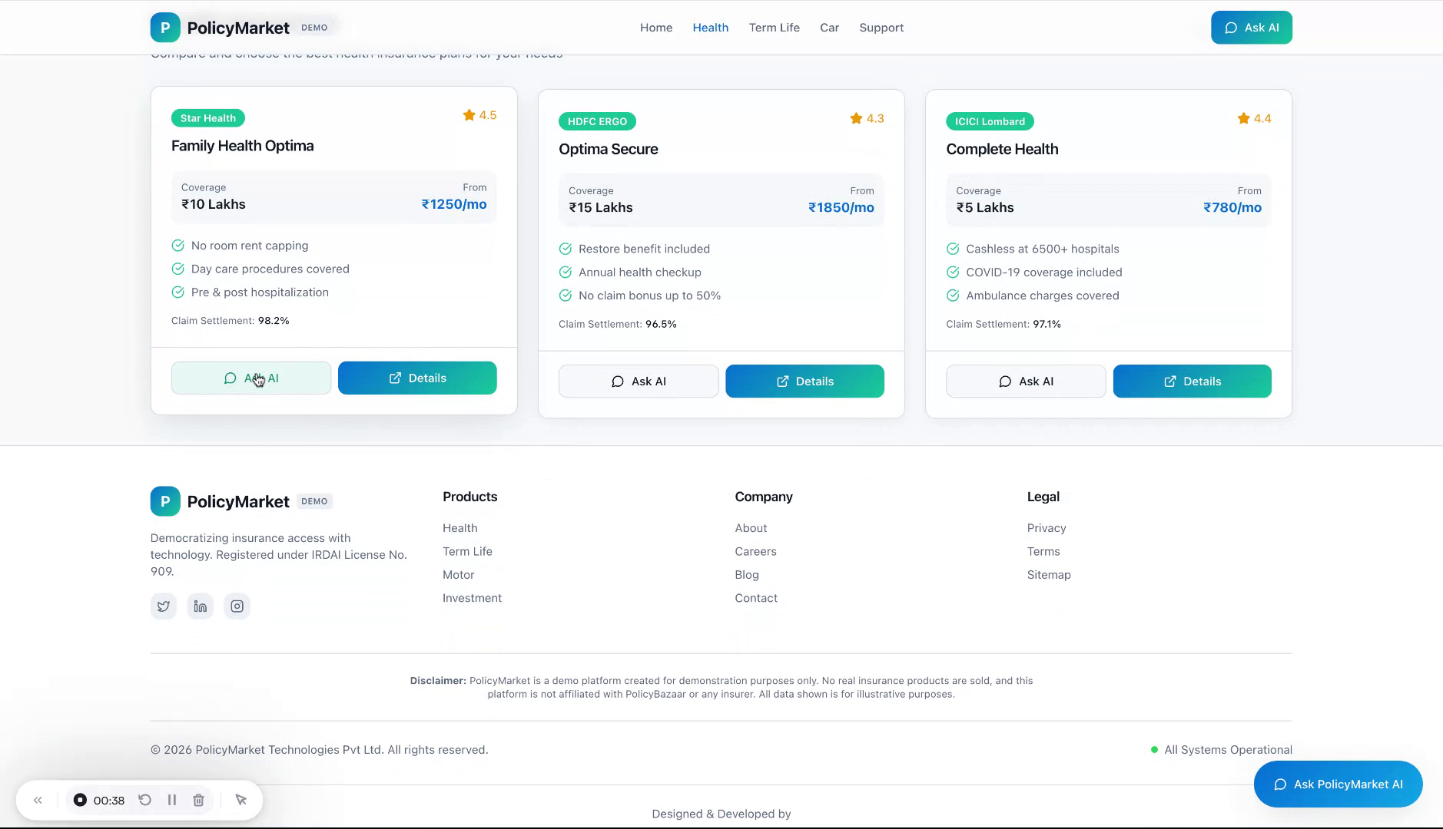Open the Twitter social icon in footer
The height and width of the screenshot is (829, 1443).
tap(164, 606)
